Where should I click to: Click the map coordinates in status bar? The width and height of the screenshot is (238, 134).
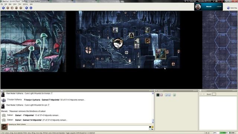(x=208, y=133)
